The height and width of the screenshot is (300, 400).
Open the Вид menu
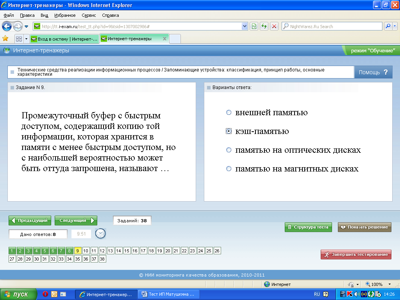tap(45, 15)
